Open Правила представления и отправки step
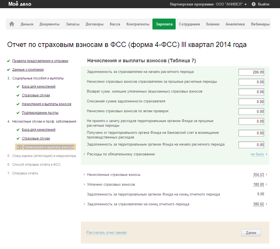Screen dimensions: 280x249 tap(40, 61)
